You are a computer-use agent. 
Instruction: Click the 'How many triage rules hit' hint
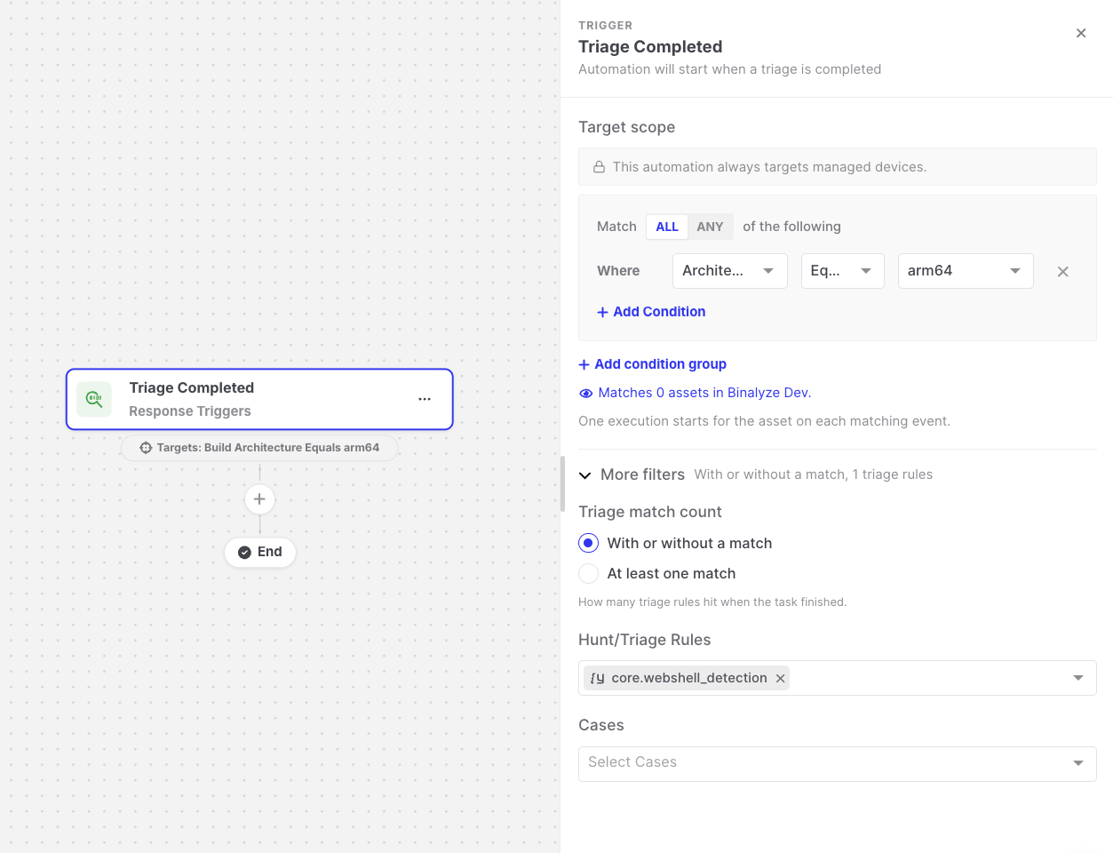[x=712, y=602]
